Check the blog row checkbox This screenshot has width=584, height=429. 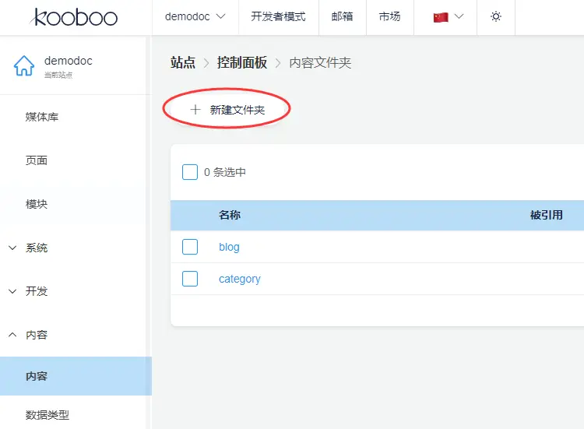pyautogui.click(x=190, y=247)
